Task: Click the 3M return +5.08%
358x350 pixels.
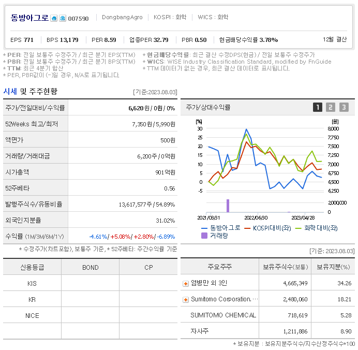Action: point(121,237)
